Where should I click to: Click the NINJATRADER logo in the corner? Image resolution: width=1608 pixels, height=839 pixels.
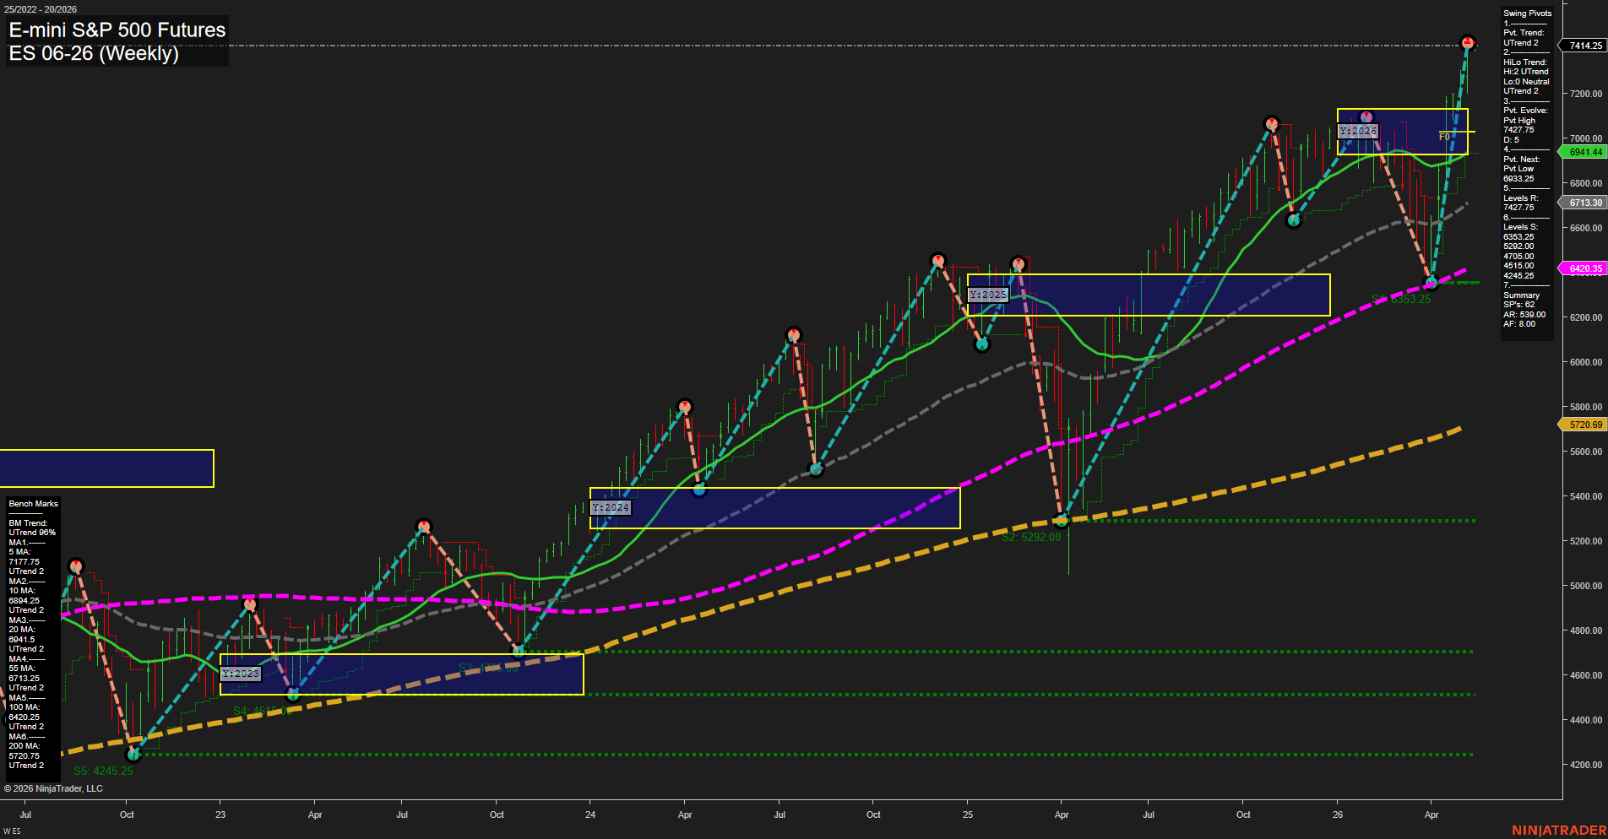tap(1559, 831)
